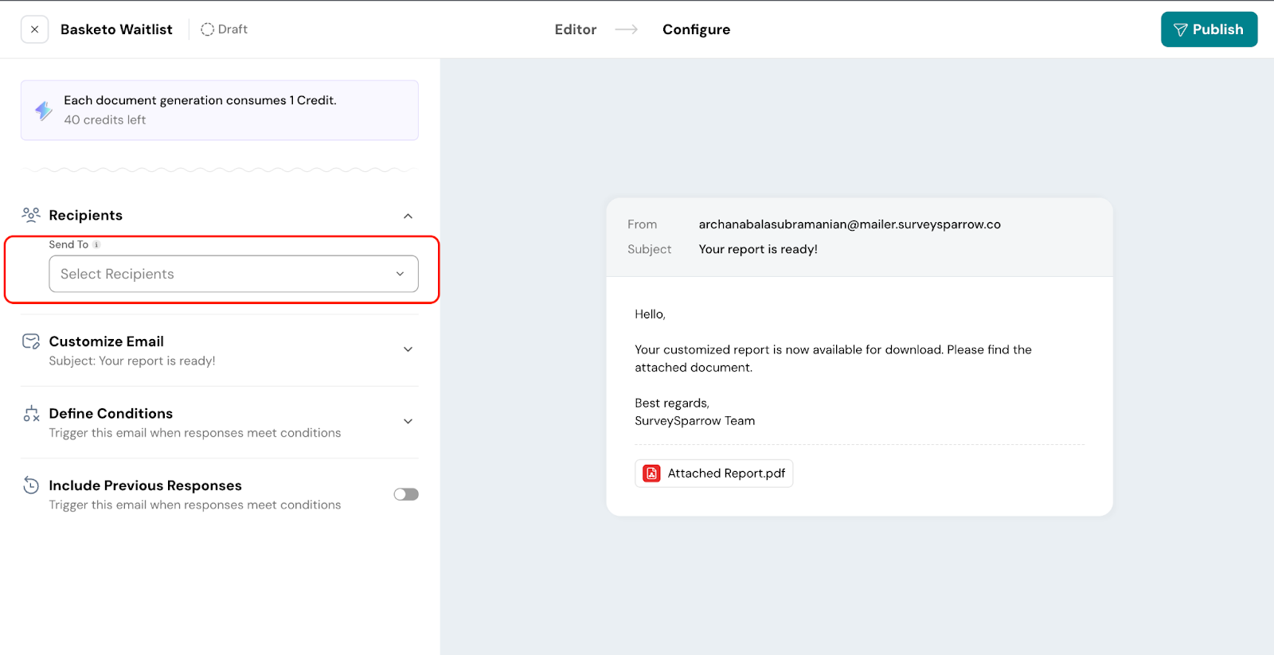Click the close X icon beside Basketo Waitlist

[34, 29]
